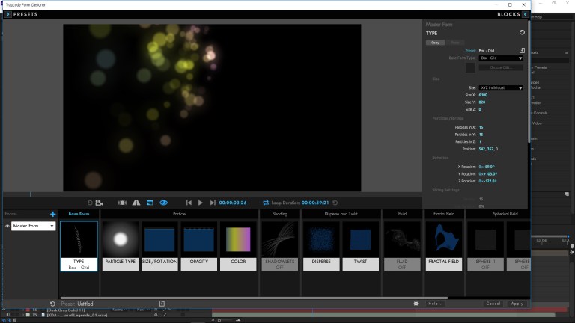The image size is (575, 323).
Task: Reset the Type block settings
Action: point(522,33)
